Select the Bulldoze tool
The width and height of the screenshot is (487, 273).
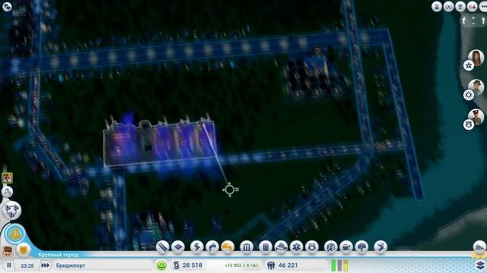point(479,247)
